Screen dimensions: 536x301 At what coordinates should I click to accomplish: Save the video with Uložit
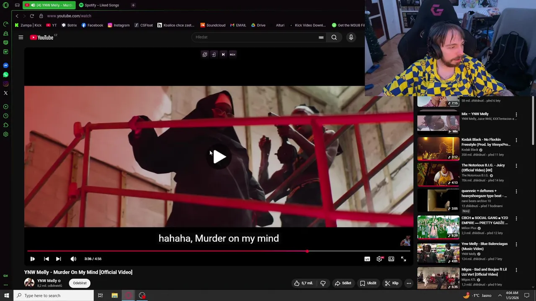[x=368, y=283]
